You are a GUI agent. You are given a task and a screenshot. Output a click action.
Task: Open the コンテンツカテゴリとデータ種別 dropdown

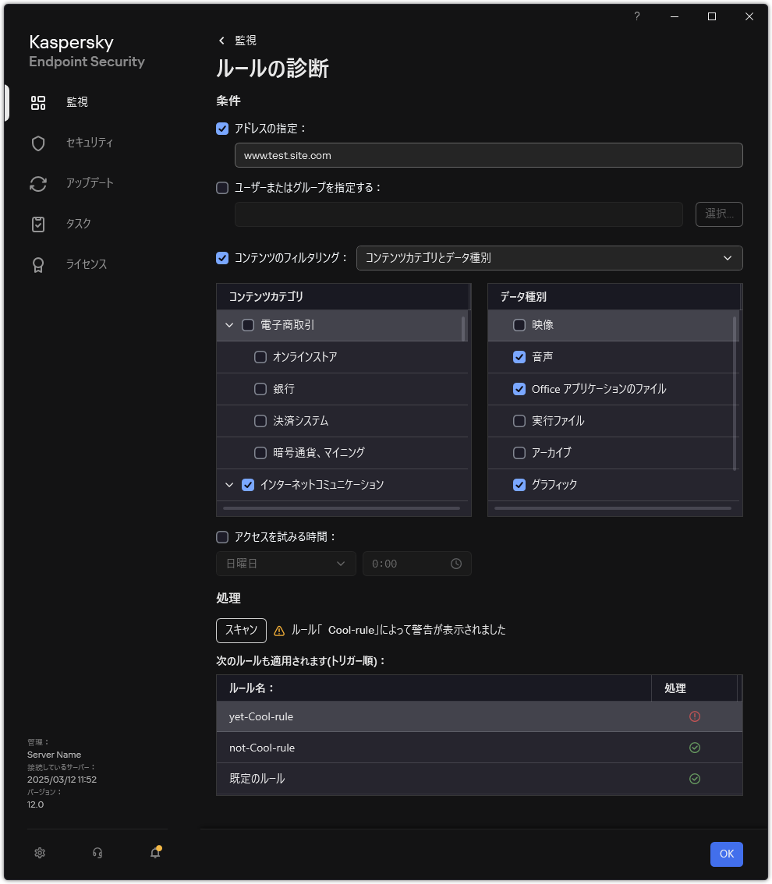550,258
